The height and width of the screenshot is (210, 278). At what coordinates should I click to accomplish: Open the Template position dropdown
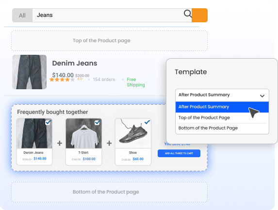(222, 95)
